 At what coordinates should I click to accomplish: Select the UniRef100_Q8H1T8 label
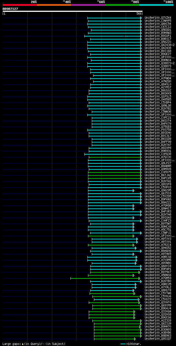(x=158, y=290)
